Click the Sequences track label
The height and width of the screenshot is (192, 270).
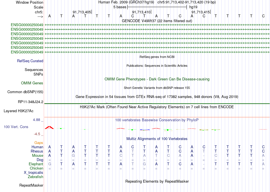(x=34, y=70)
